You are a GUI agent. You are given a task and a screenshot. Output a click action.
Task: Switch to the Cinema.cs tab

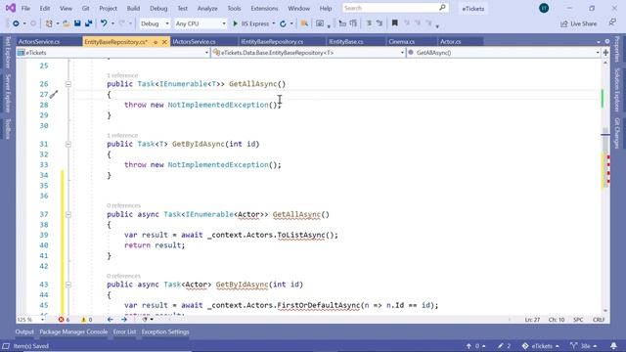(x=402, y=41)
